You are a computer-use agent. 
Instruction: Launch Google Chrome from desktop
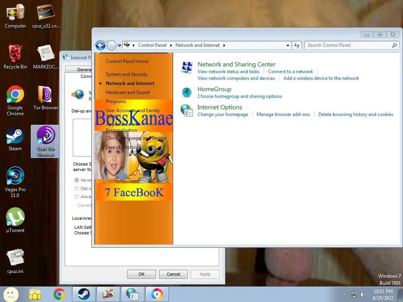[x=15, y=101]
